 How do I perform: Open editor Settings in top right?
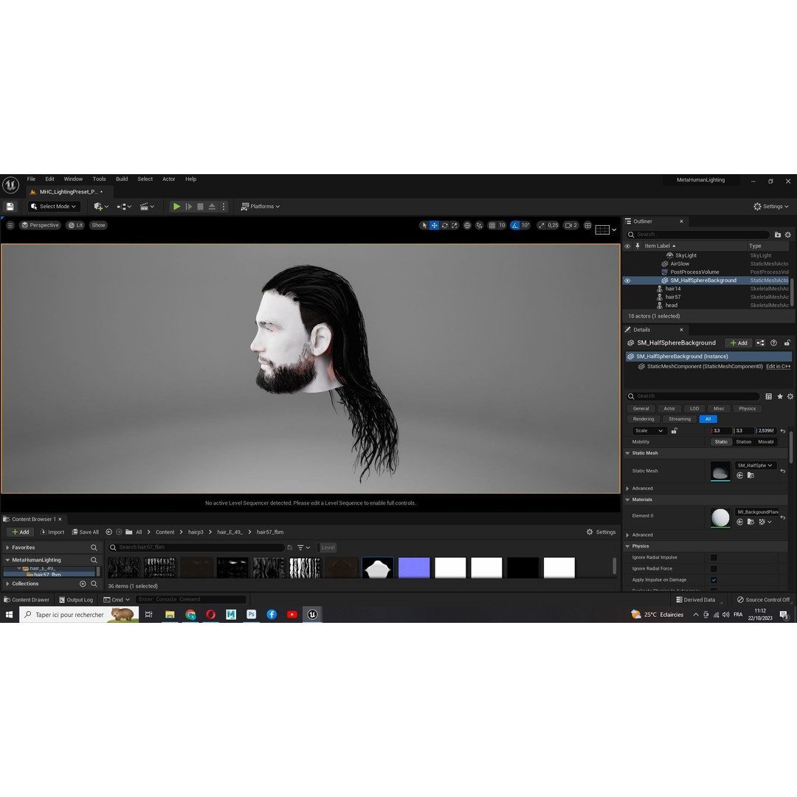click(x=771, y=207)
